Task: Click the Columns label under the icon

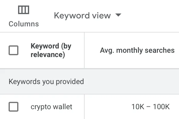Action: click(x=24, y=24)
